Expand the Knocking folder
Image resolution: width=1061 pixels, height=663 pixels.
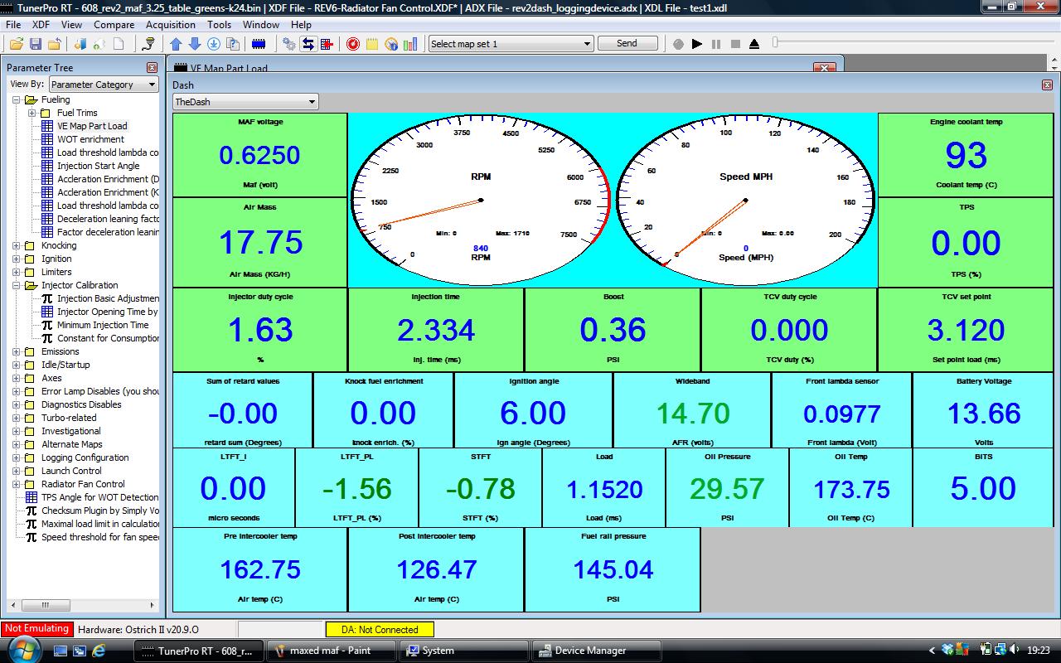point(17,245)
